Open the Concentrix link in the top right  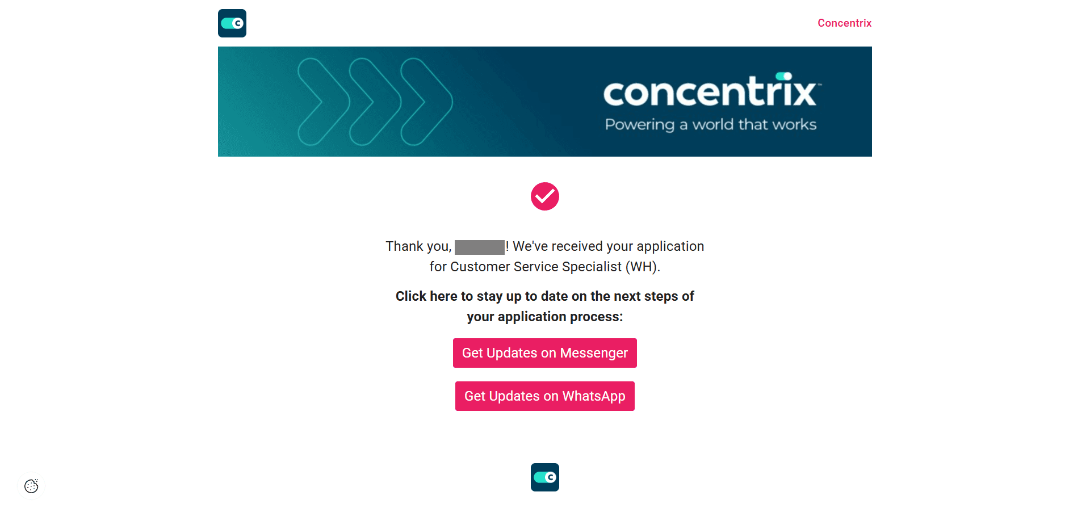tap(844, 23)
